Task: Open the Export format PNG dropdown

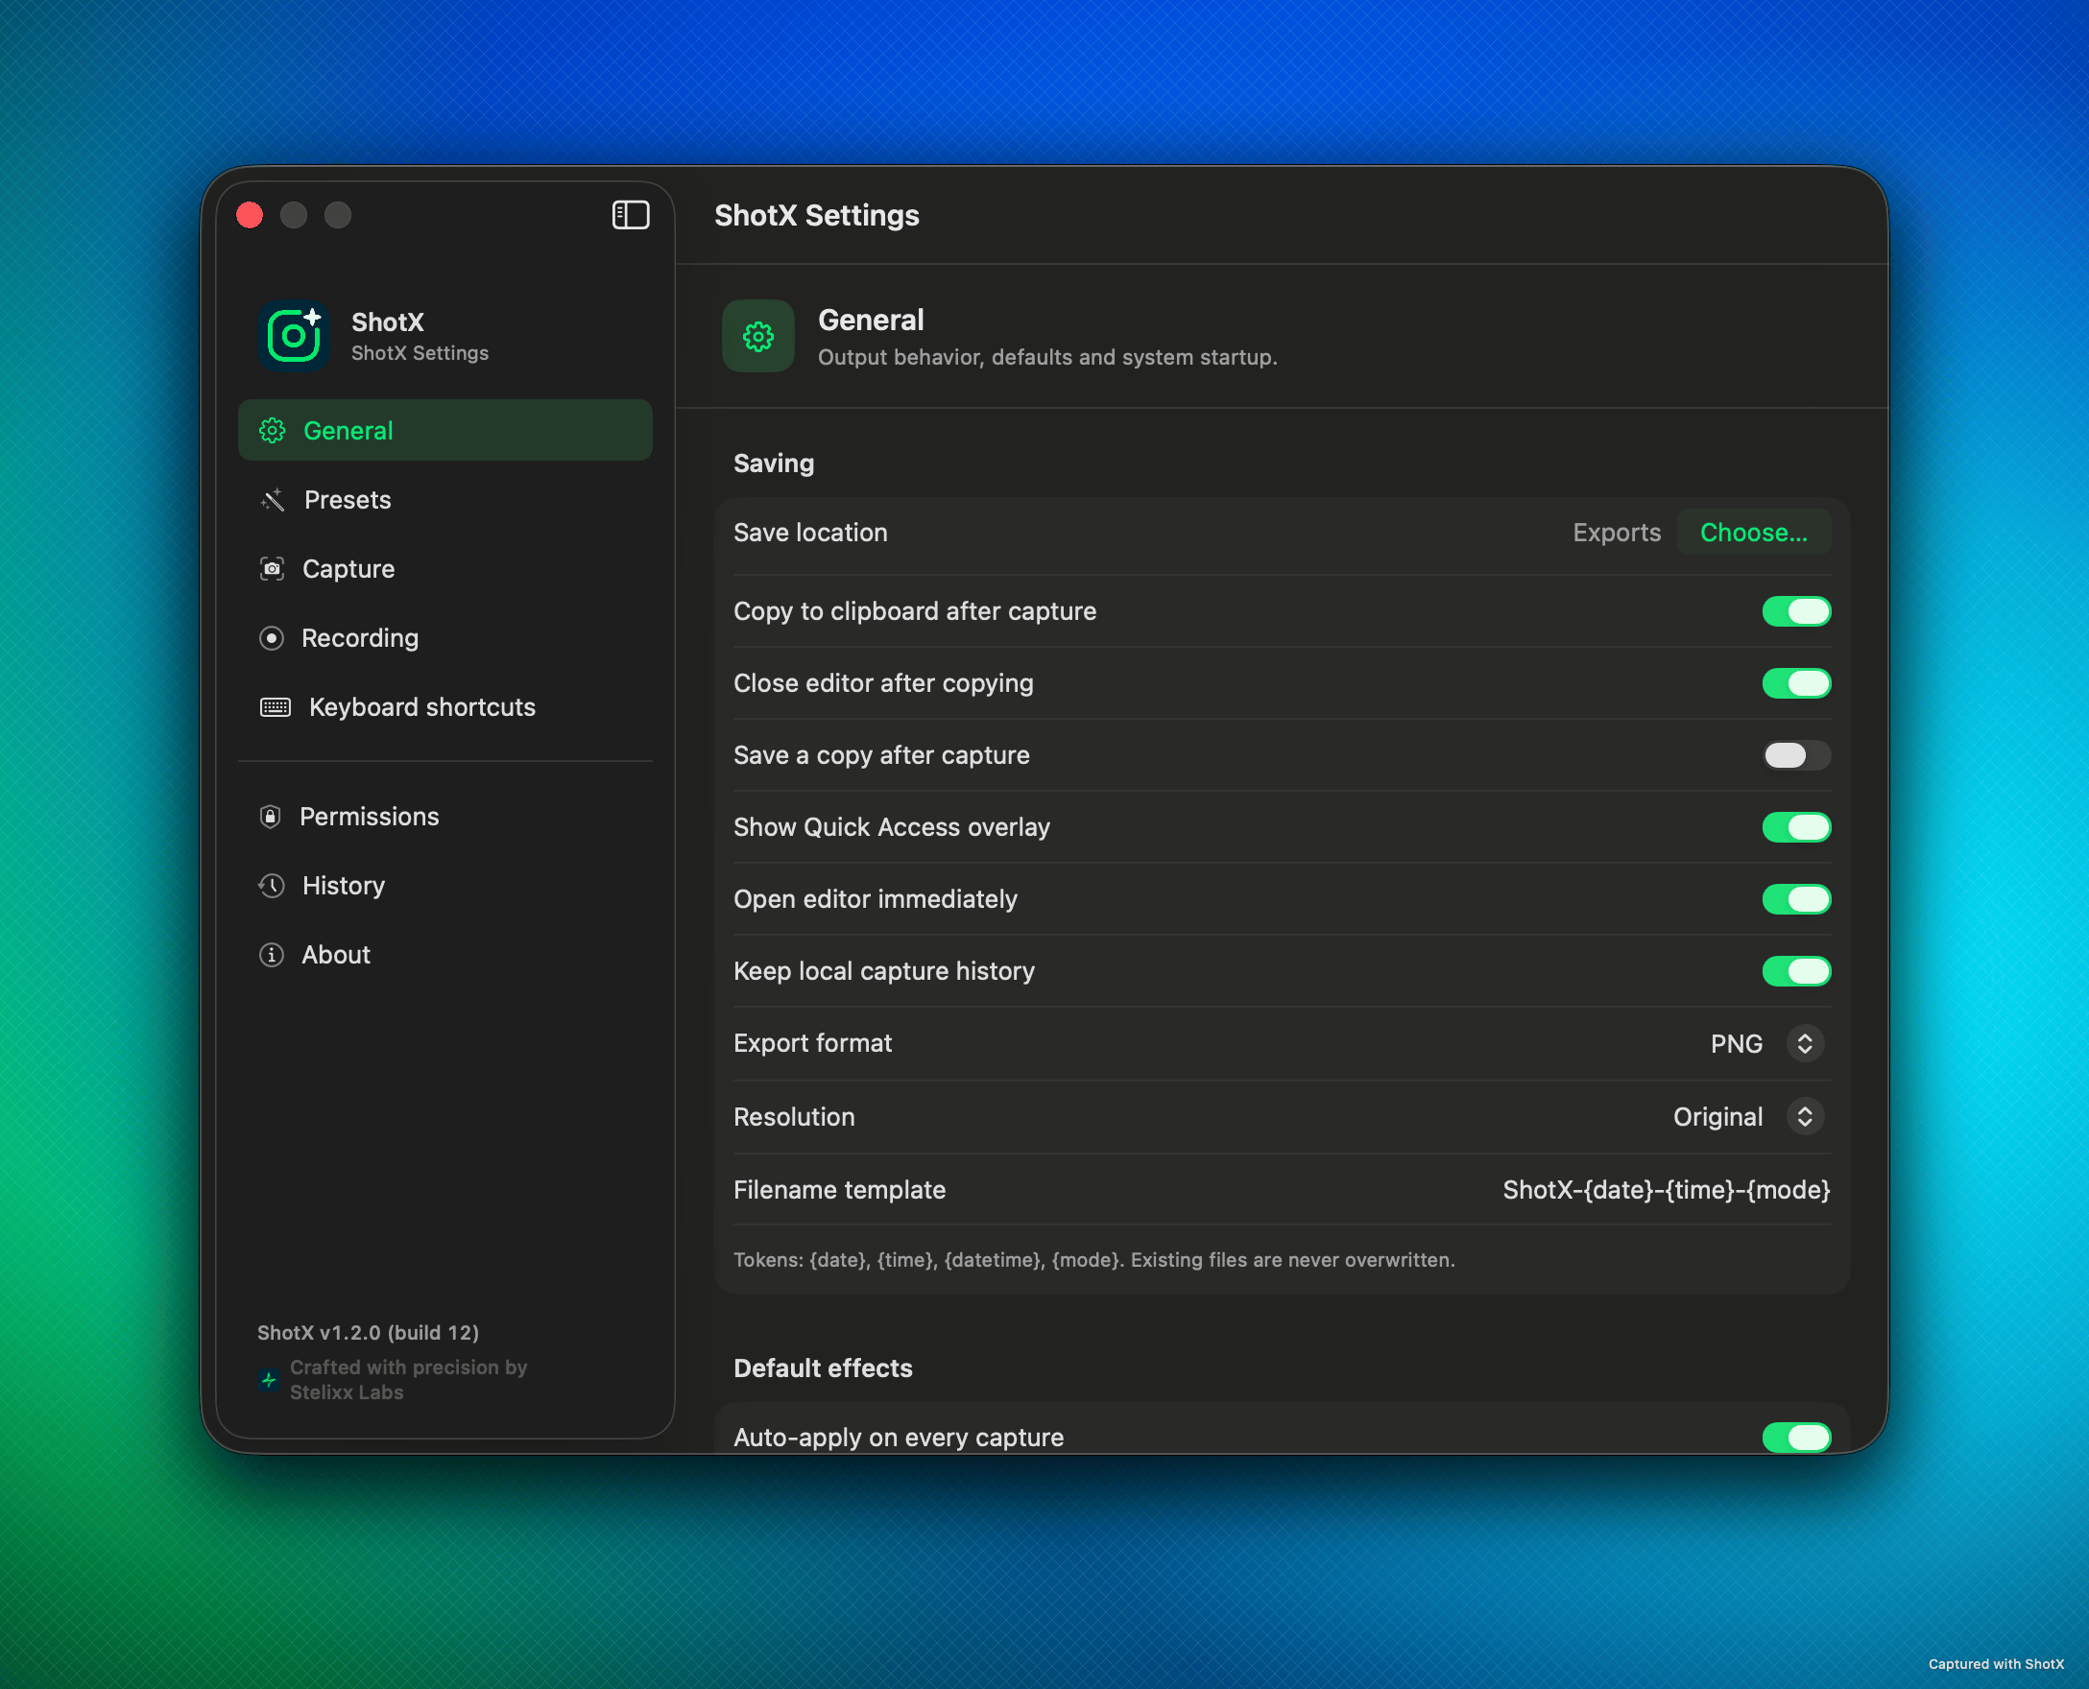Action: click(x=1766, y=1043)
